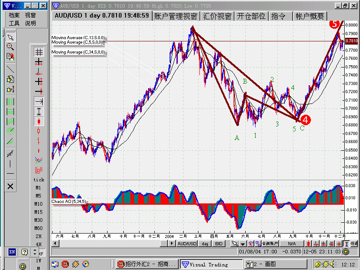The width and height of the screenshot is (360, 270).
Task: Open the 说明 menu
Action: click(x=31, y=23)
